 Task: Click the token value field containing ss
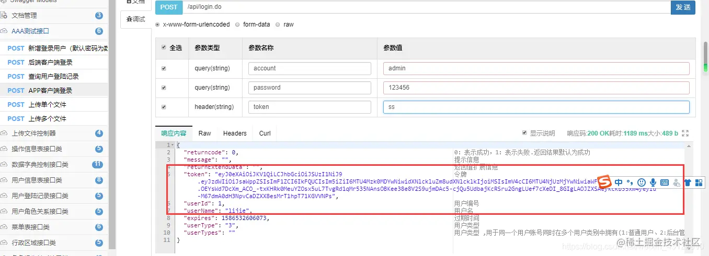coord(536,107)
